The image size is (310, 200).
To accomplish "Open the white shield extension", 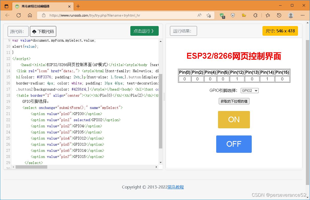I will (x=233, y=15).
